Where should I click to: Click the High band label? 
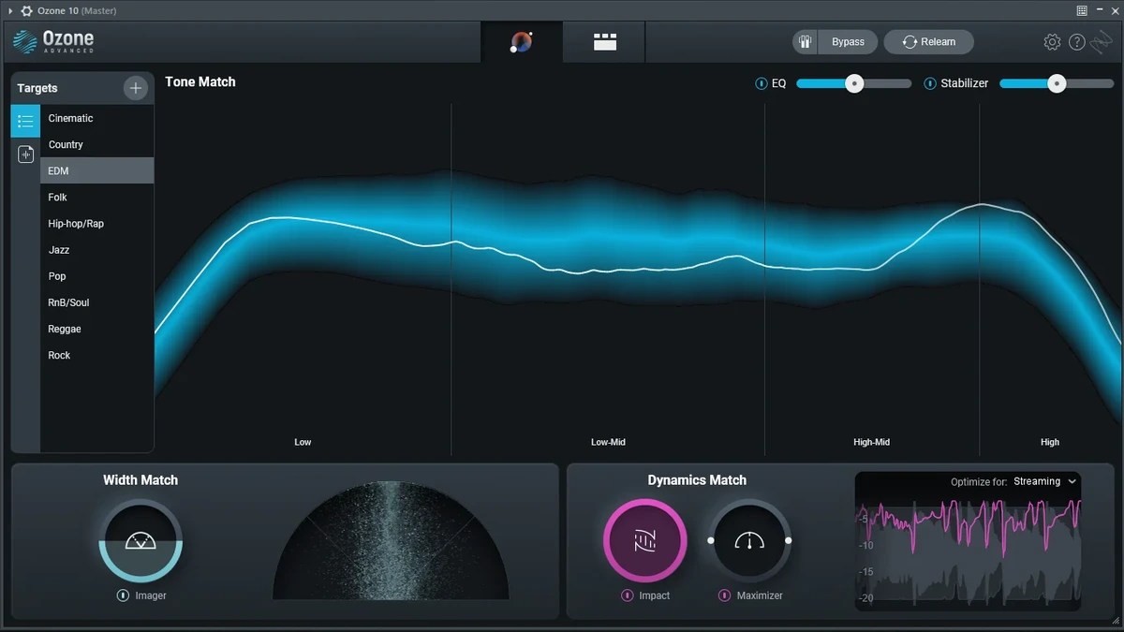(1050, 442)
